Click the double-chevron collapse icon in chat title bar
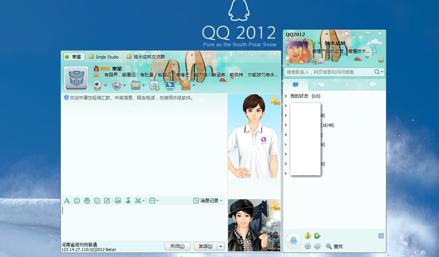439x257 pixels. point(231,54)
